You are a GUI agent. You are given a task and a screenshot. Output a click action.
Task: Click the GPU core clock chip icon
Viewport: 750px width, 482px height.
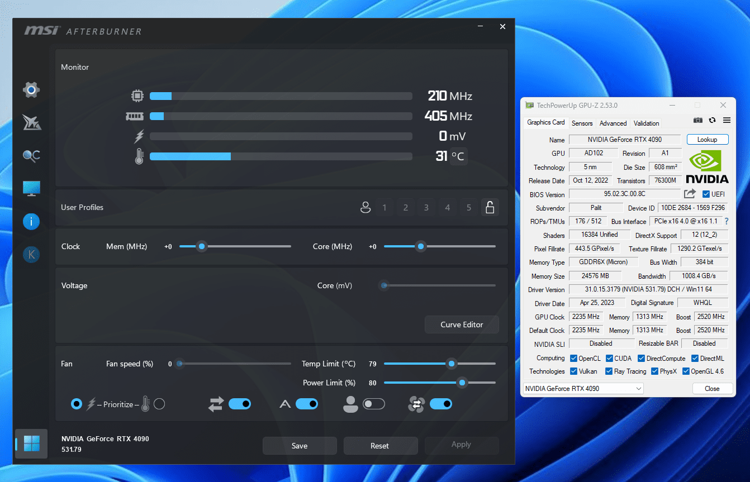pos(137,96)
